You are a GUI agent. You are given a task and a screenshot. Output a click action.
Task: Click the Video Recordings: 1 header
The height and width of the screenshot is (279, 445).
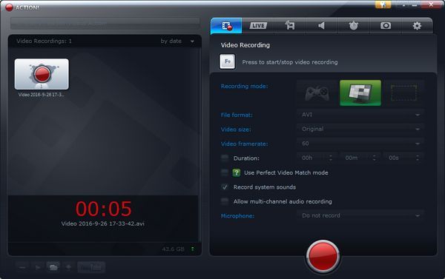click(44, 41)
